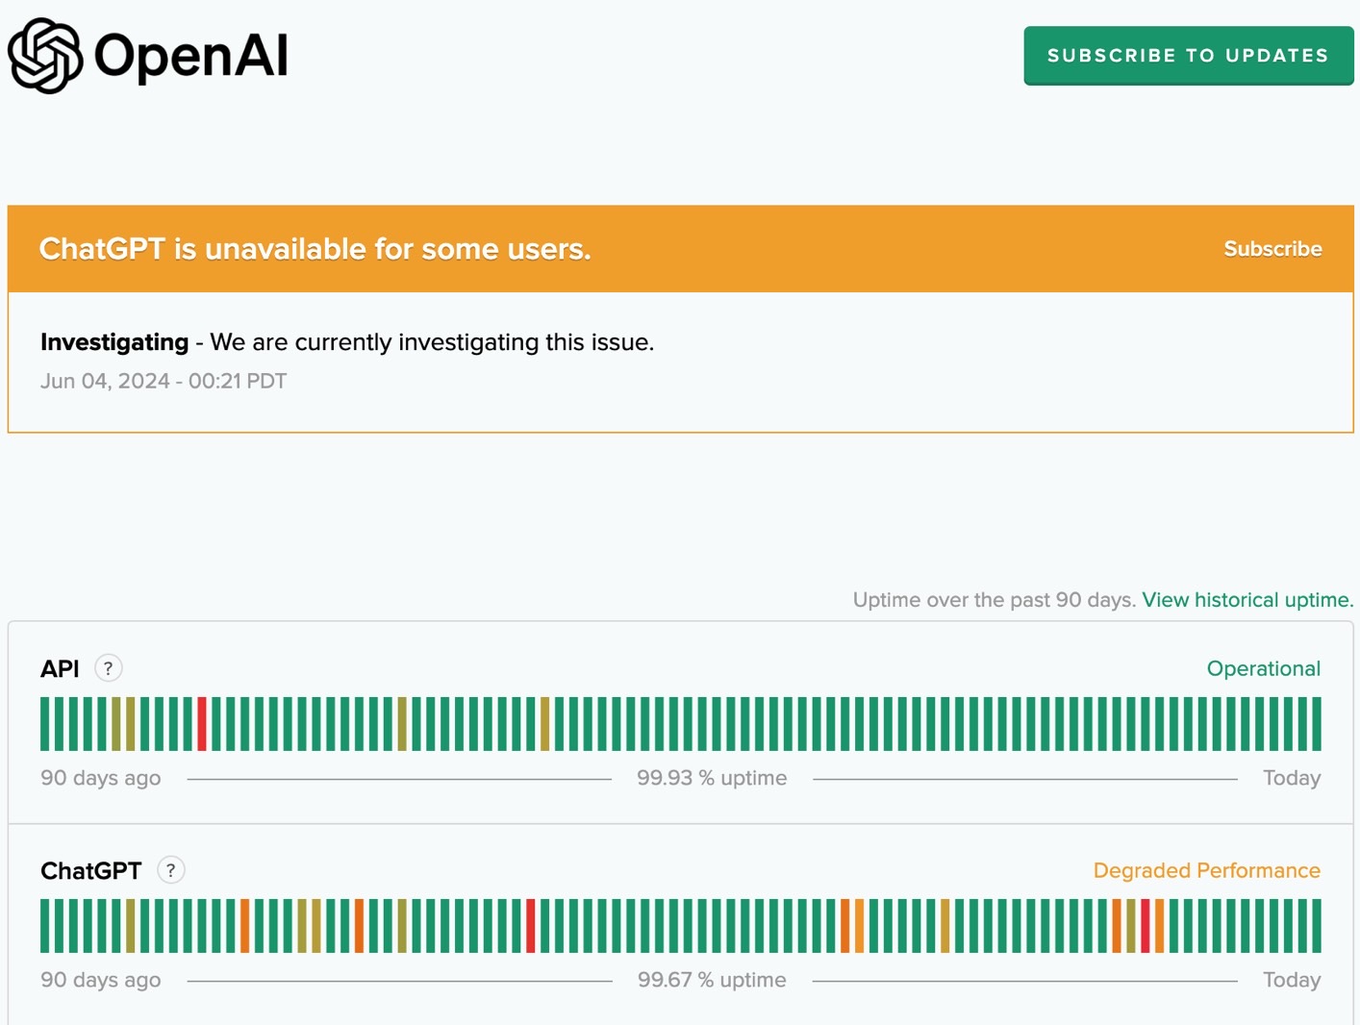Click 'Uptime over the past 90 days' text
The height and width of the screenshot is (1025, 1360).
995,600
